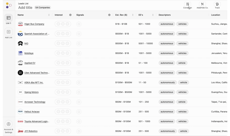230x136 pixels.
Task: Click signals spinner icon for ASKA dba NFT
Action: coord(79,82)
